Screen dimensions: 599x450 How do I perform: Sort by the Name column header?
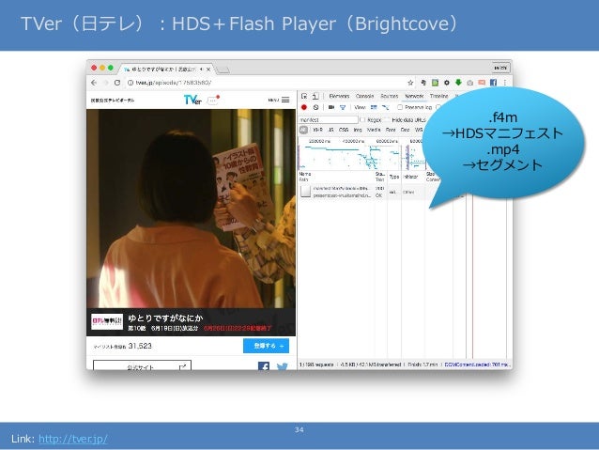(336, 177)
